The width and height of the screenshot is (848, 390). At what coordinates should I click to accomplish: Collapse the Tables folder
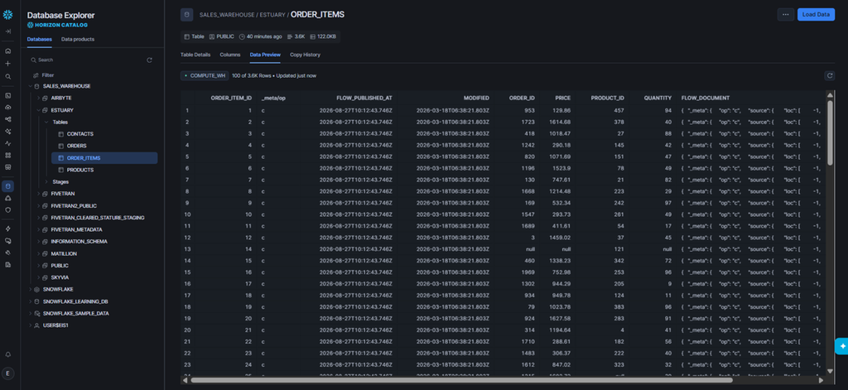tap(46, 123)
